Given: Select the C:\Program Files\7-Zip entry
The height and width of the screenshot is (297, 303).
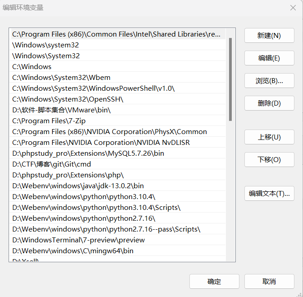Looking at the screenshot, I should [49, 121].
